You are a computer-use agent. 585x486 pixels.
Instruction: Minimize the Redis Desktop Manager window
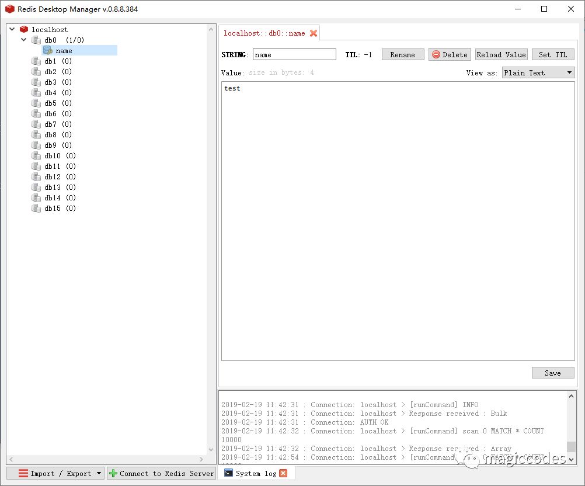point(518,9)
